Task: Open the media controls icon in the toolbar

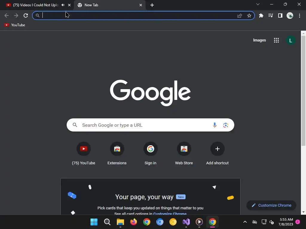Action: pos(271,16)
